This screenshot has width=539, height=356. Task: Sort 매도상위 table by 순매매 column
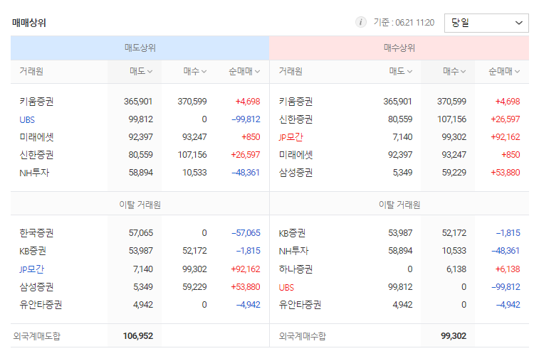(244, 71)
